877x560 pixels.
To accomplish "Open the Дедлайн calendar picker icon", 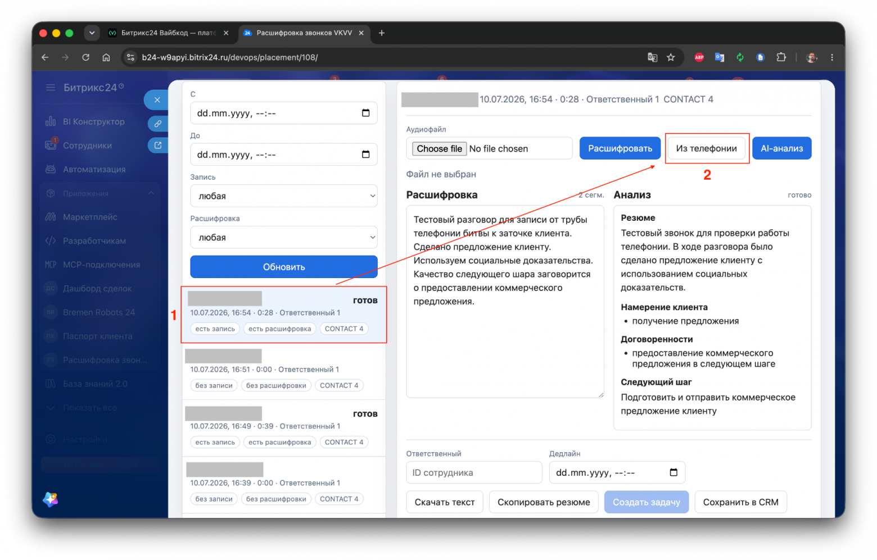I will [673, 472].
